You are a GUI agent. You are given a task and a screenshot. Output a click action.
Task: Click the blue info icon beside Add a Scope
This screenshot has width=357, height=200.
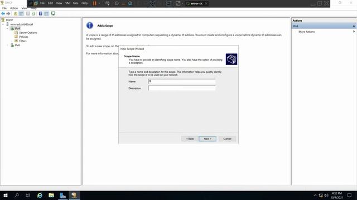pos(90,25)
